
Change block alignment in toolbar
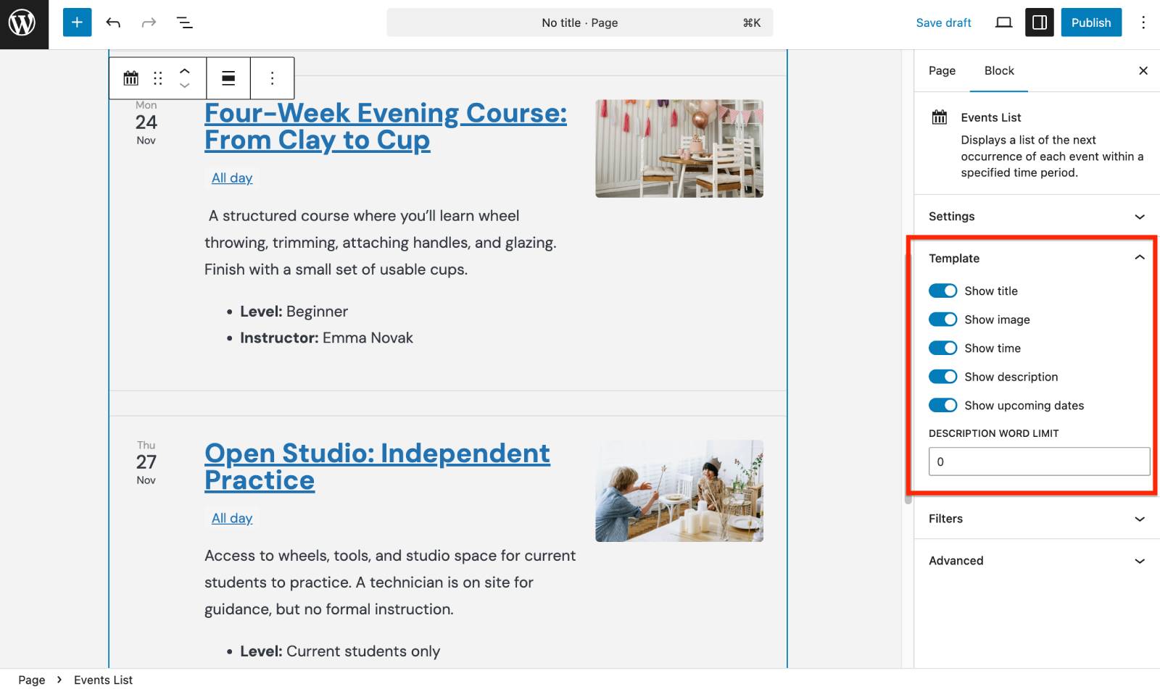228,78
